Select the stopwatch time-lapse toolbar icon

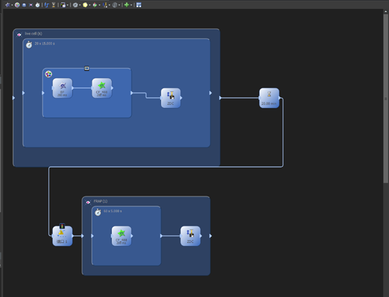click(37, 5)
